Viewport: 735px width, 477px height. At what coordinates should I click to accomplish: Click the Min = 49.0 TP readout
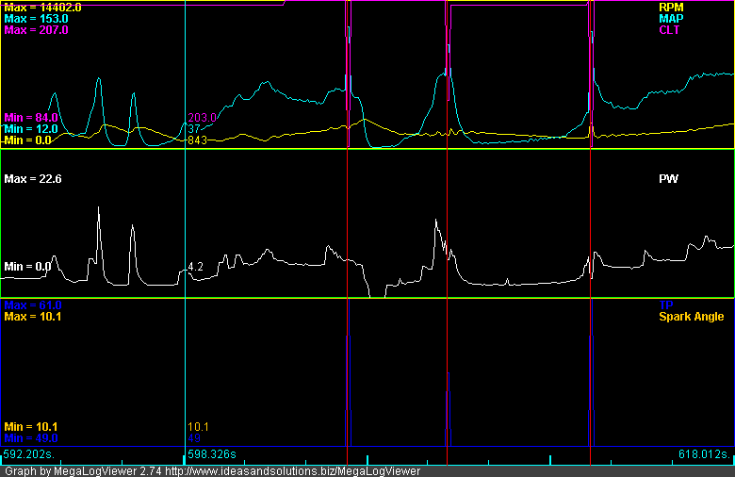coord(31,438)
